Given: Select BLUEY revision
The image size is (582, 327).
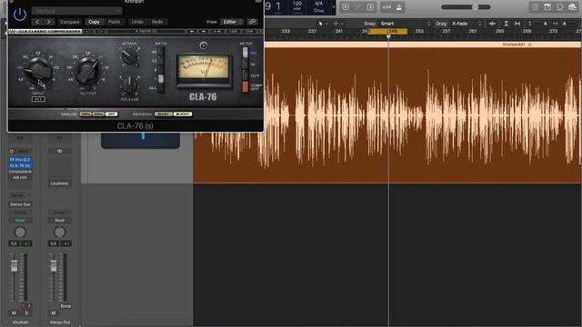Looking at the screenshot, I should [x=164, y=114].
